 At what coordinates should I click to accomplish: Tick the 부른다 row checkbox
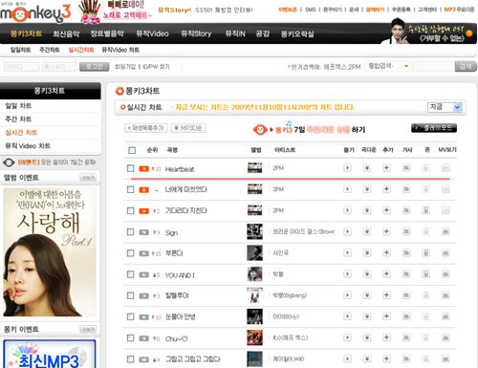pyautogui.click(x=130, y=253)
